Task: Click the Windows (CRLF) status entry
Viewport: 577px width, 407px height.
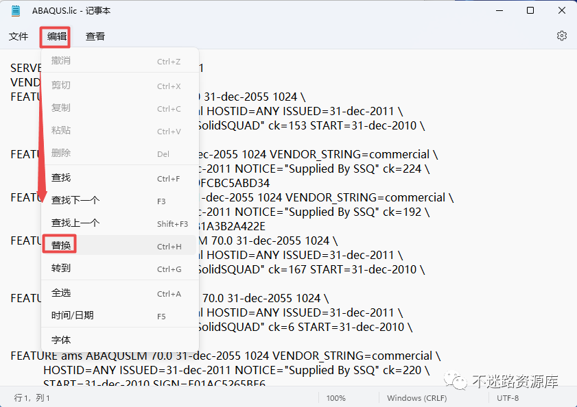Action: pos(416,398)
